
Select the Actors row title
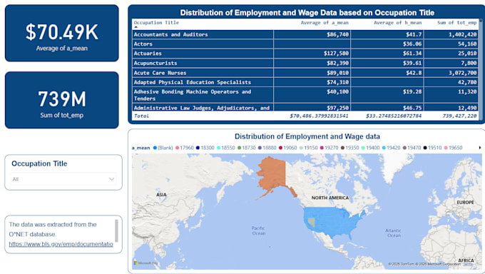[x=143, y=44]
